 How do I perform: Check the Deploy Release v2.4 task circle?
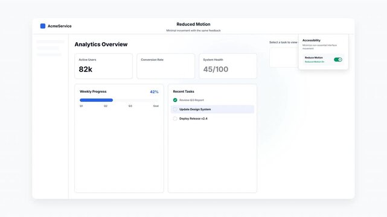pyautogui.click(x=175, y=119)
